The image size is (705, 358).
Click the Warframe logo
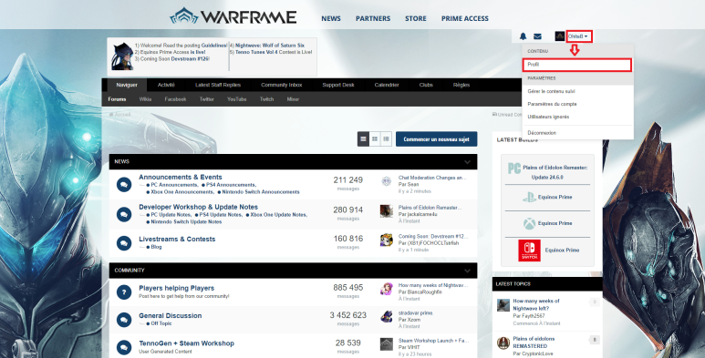coord(233,16)
